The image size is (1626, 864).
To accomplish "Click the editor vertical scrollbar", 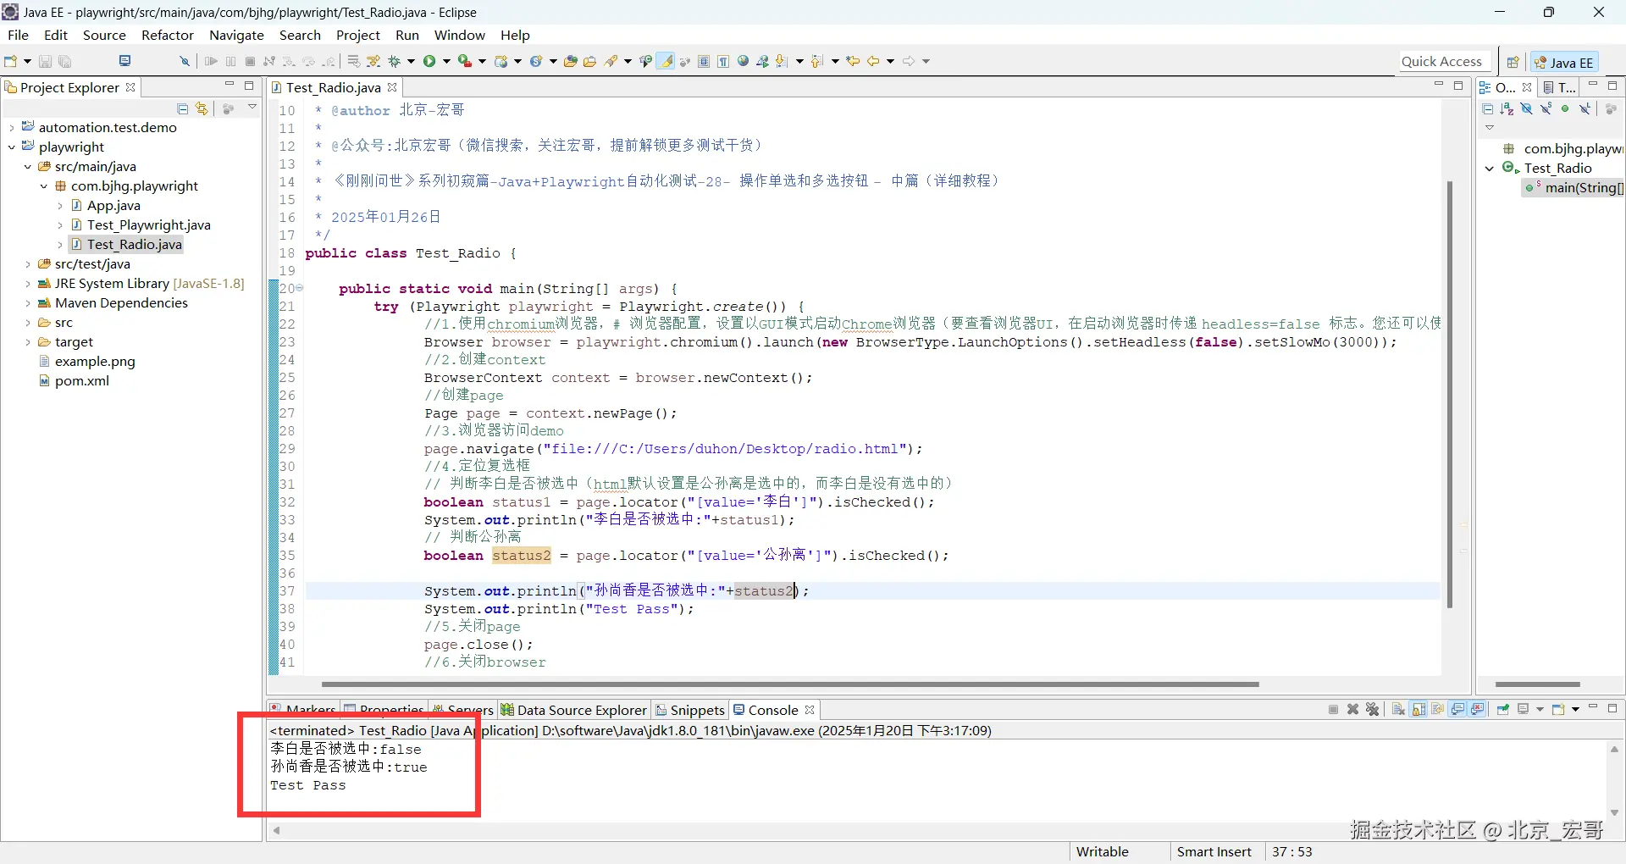I will (x=1450, y=394).
